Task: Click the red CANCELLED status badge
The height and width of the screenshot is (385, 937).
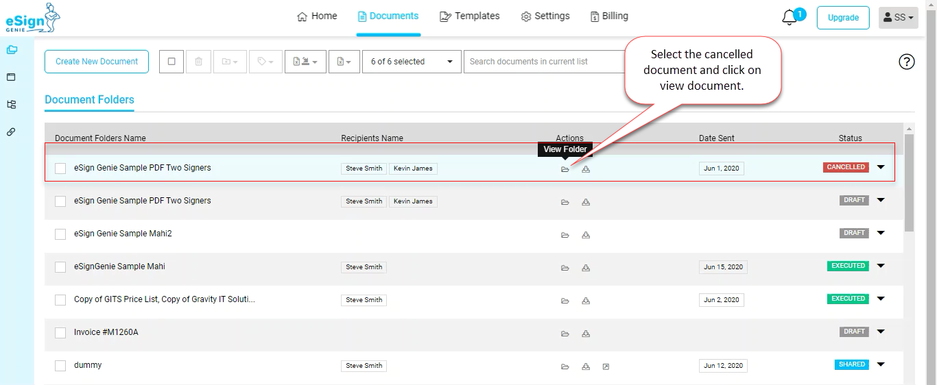Action: pos(846,167)
